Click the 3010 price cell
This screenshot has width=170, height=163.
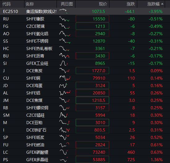point(92,123)
